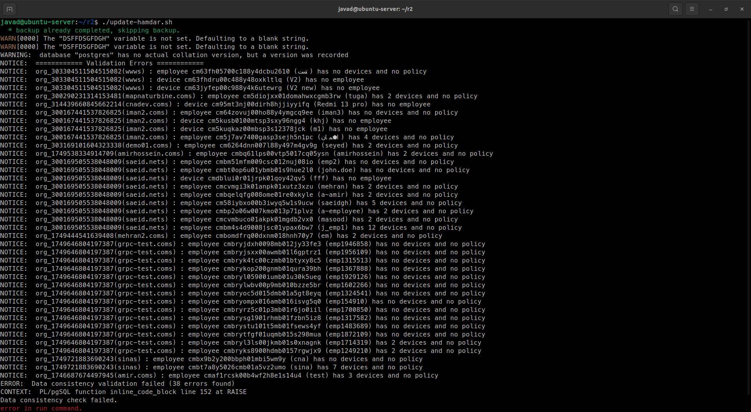Viewport: 751px width, 412px height.
Task: Click the CONTEXT PL/pgSQL function line
Action: click(123, 392)
